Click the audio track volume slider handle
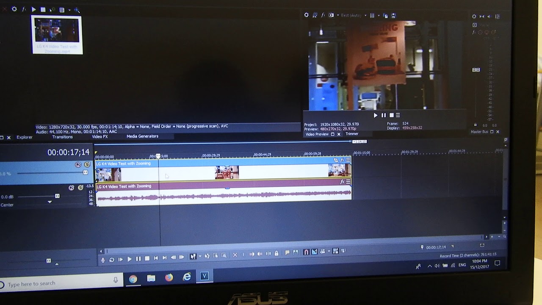The image size is (542, 305). (57, 196)
